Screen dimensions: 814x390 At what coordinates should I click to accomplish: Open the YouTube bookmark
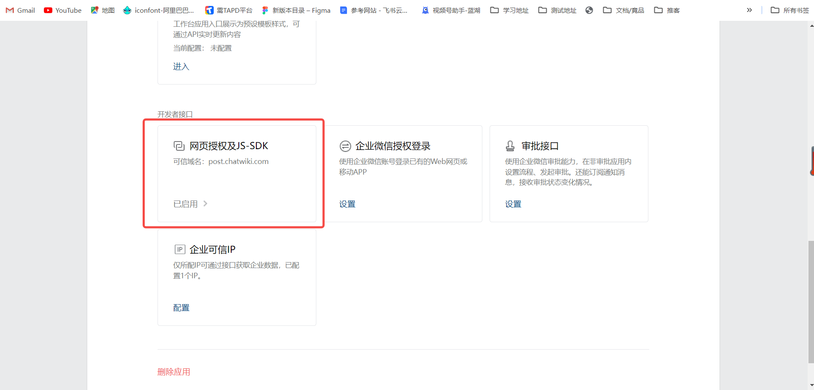coord(63,10)
